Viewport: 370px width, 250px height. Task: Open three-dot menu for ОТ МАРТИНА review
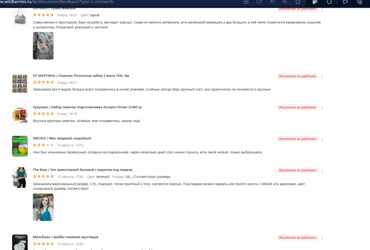tap(322, 77)
